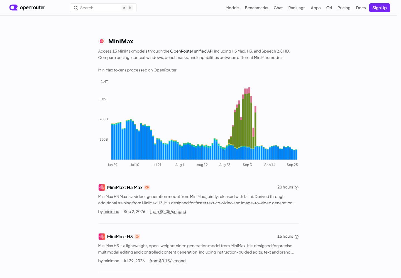Image resolution: width=401 pixels, height=278 pixels.
Task: Click the minimax author link under H3 Max
Action: point(111,212)
